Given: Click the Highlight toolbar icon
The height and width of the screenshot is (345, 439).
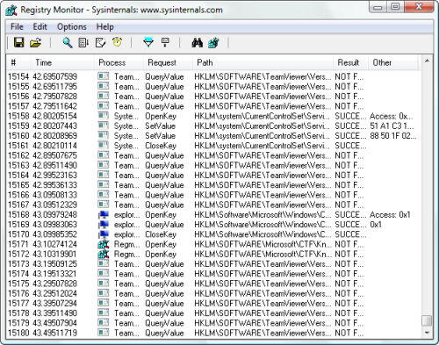Looking at the screenshot, I should click(165, 42).
